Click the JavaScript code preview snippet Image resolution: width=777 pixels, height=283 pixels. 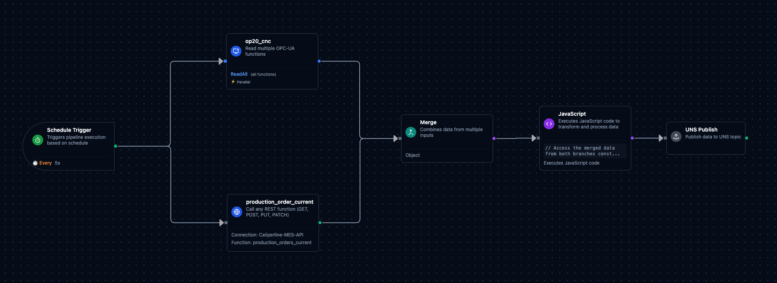583,151
